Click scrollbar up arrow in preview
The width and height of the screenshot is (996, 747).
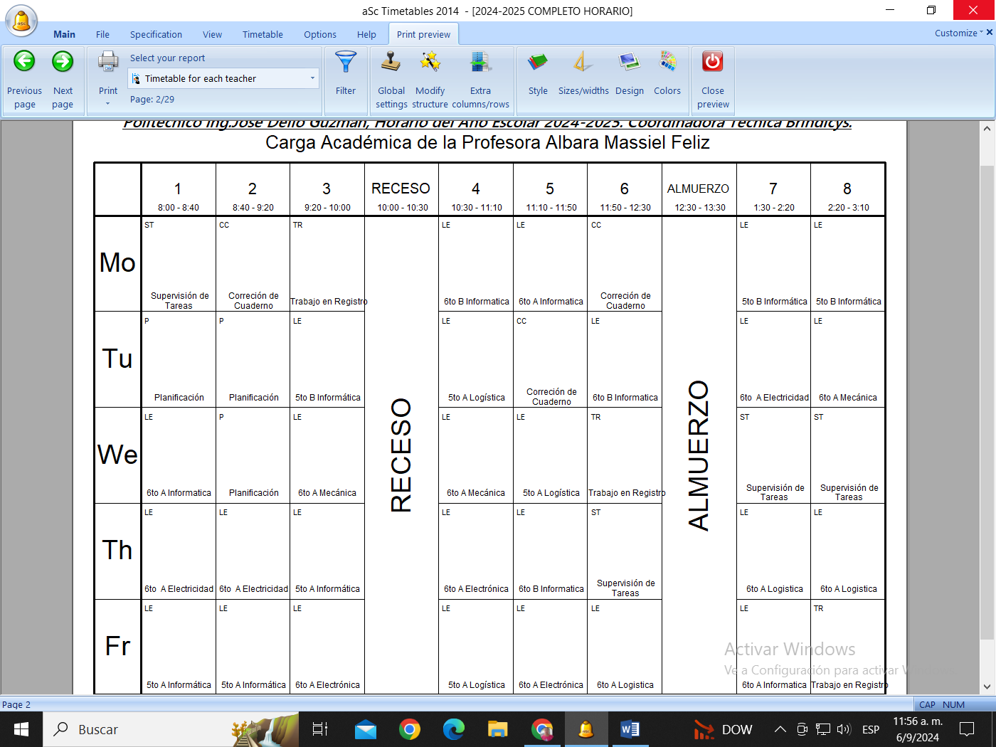pyautogui.click(x=987, y=129)
